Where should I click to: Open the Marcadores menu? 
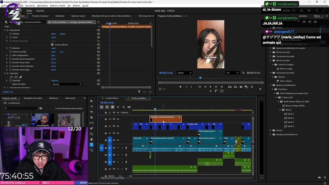[x=42, y=6]
